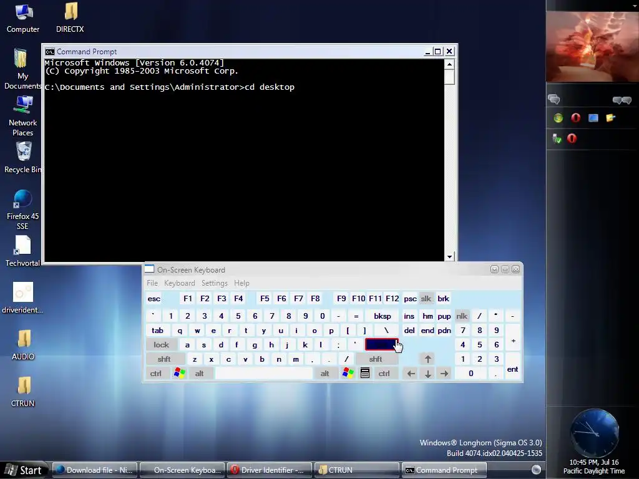Viewport: 639px width, 479px height.
Task: Click the yellow folder sidebar icon
Action: click(610, 118)
